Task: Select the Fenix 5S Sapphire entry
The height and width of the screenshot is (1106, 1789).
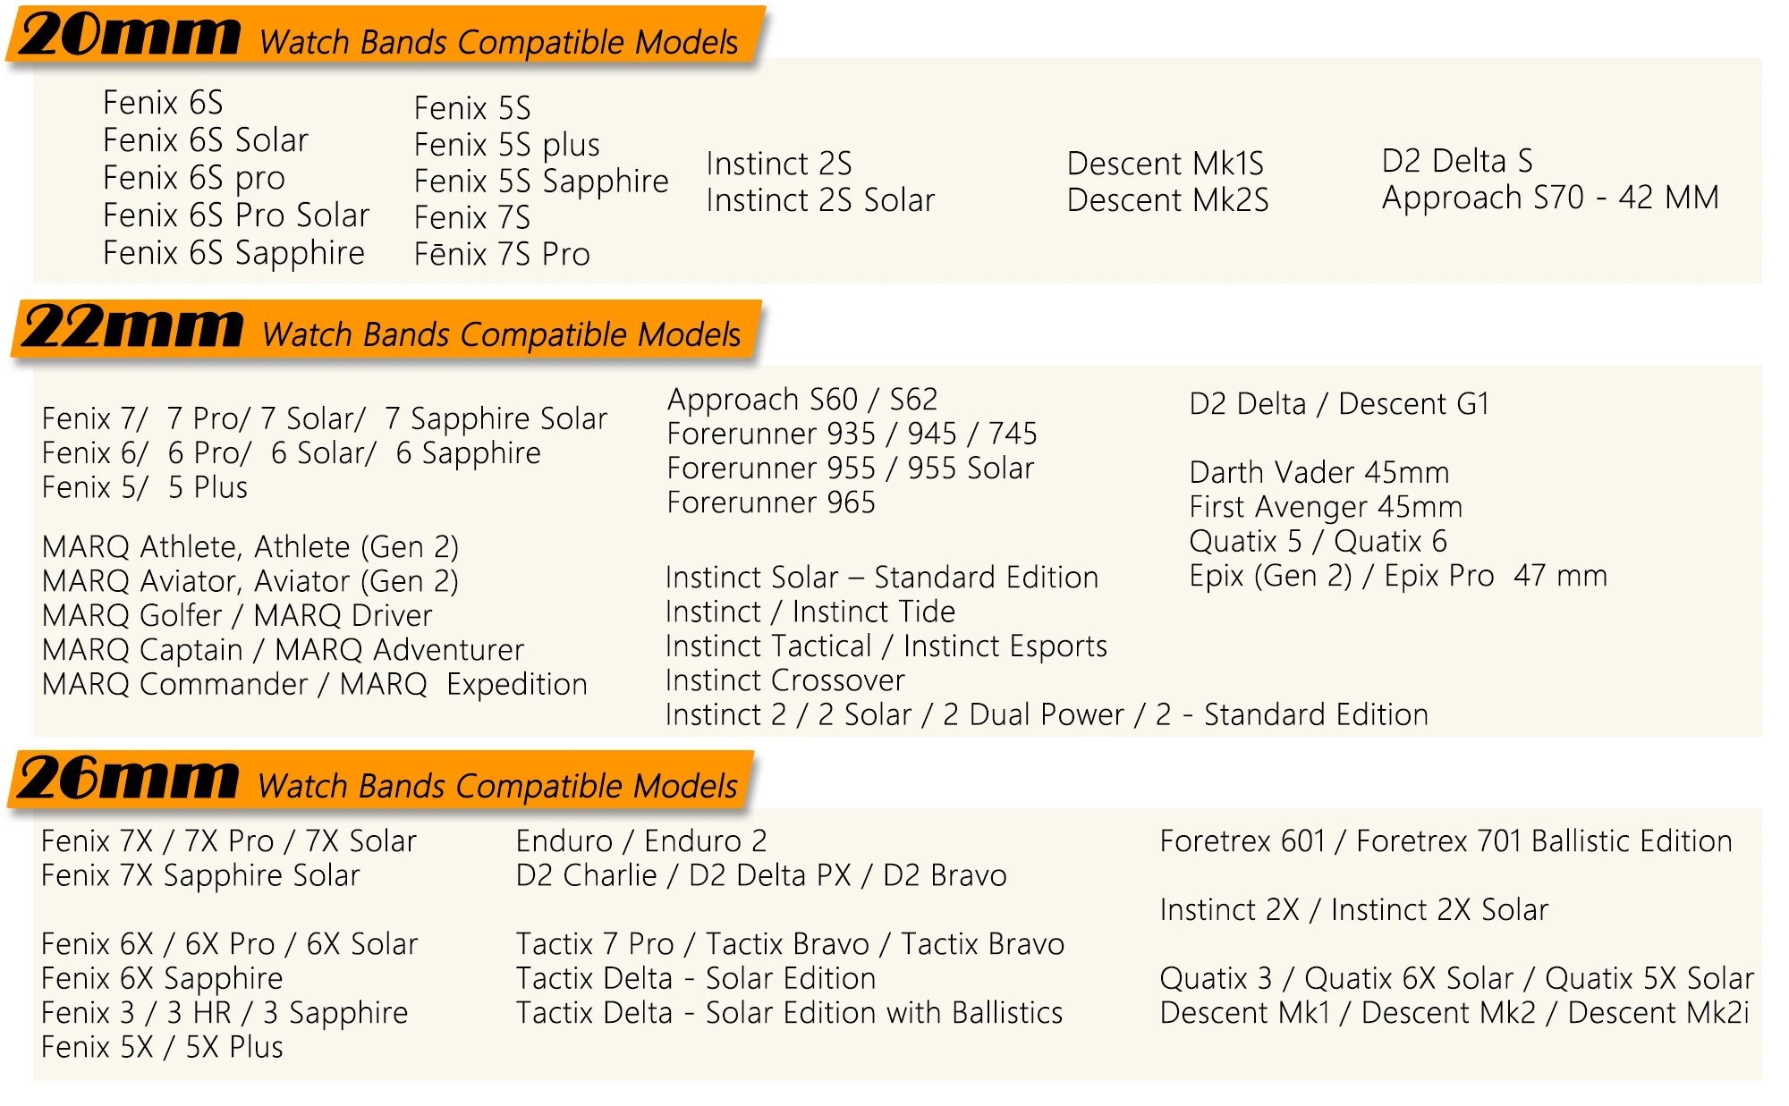Action: click(541, 182)
